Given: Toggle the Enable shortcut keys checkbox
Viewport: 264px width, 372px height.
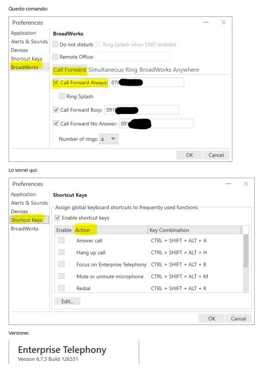Looking at the screenshot, I should tap(58, 218).
